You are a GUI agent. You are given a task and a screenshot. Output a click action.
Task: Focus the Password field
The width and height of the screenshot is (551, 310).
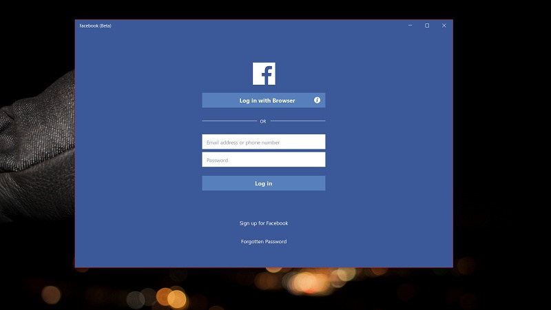pyautogui.click(x=264, y=160)
